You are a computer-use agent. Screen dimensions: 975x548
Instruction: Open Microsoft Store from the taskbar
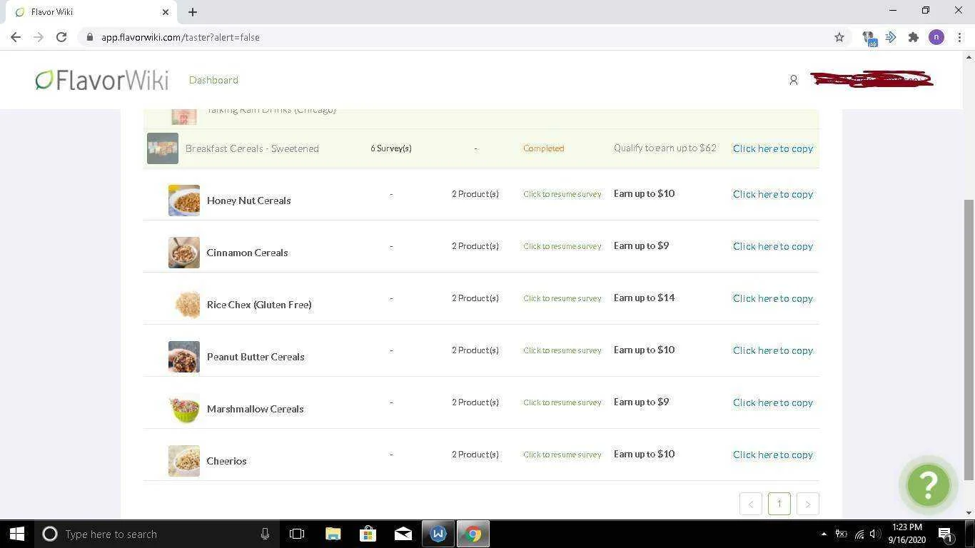[x=368, y=534]
